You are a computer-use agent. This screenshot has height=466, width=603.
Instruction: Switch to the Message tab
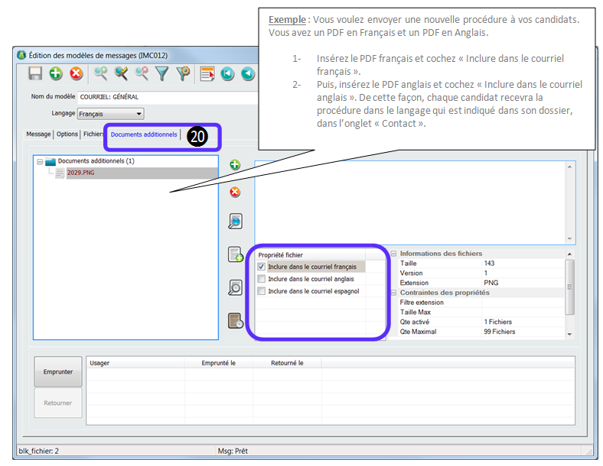(38, 134)
